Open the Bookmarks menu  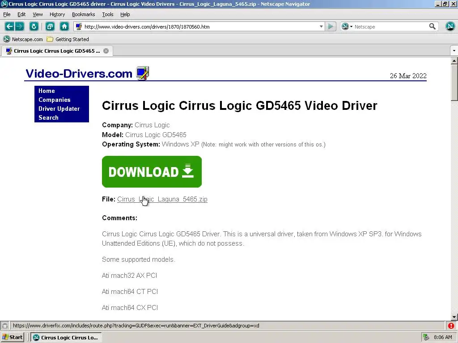click(x=83, y=14)
